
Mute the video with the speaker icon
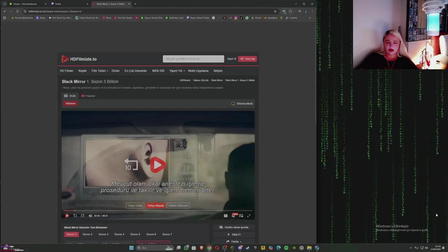coord(90,216)
